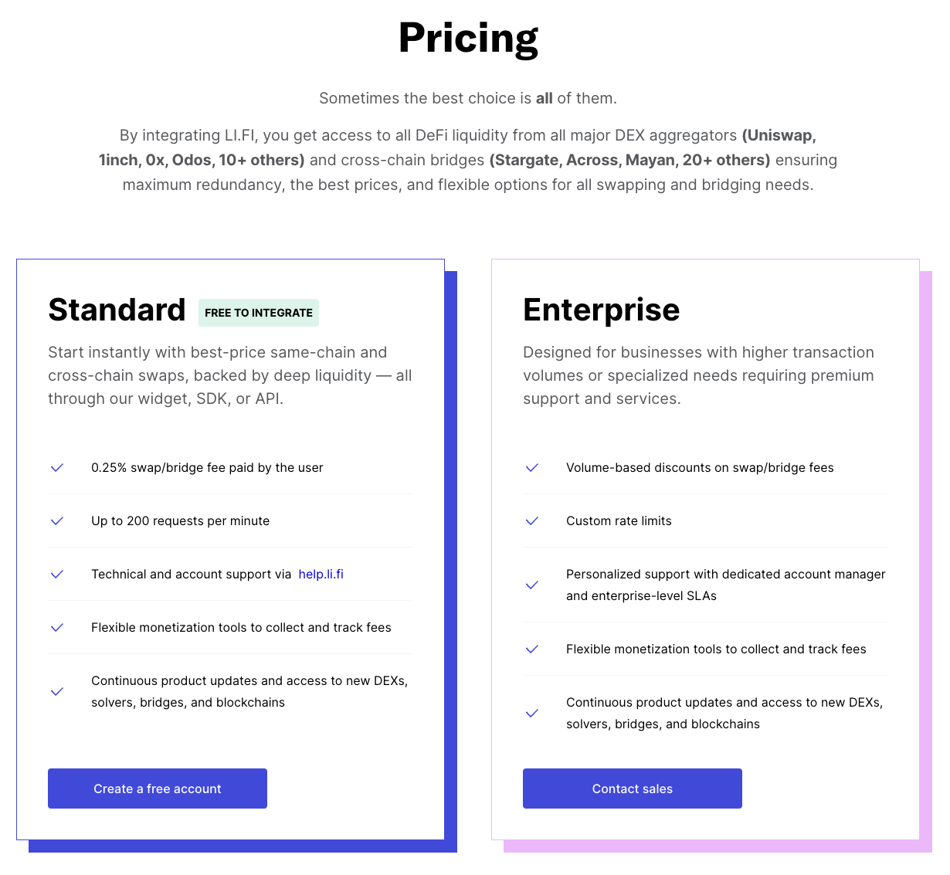This screenshot has width=950, height=875.
Task: Click Standard's Flexible monetization tools checkmark
Action: point(57,628)
